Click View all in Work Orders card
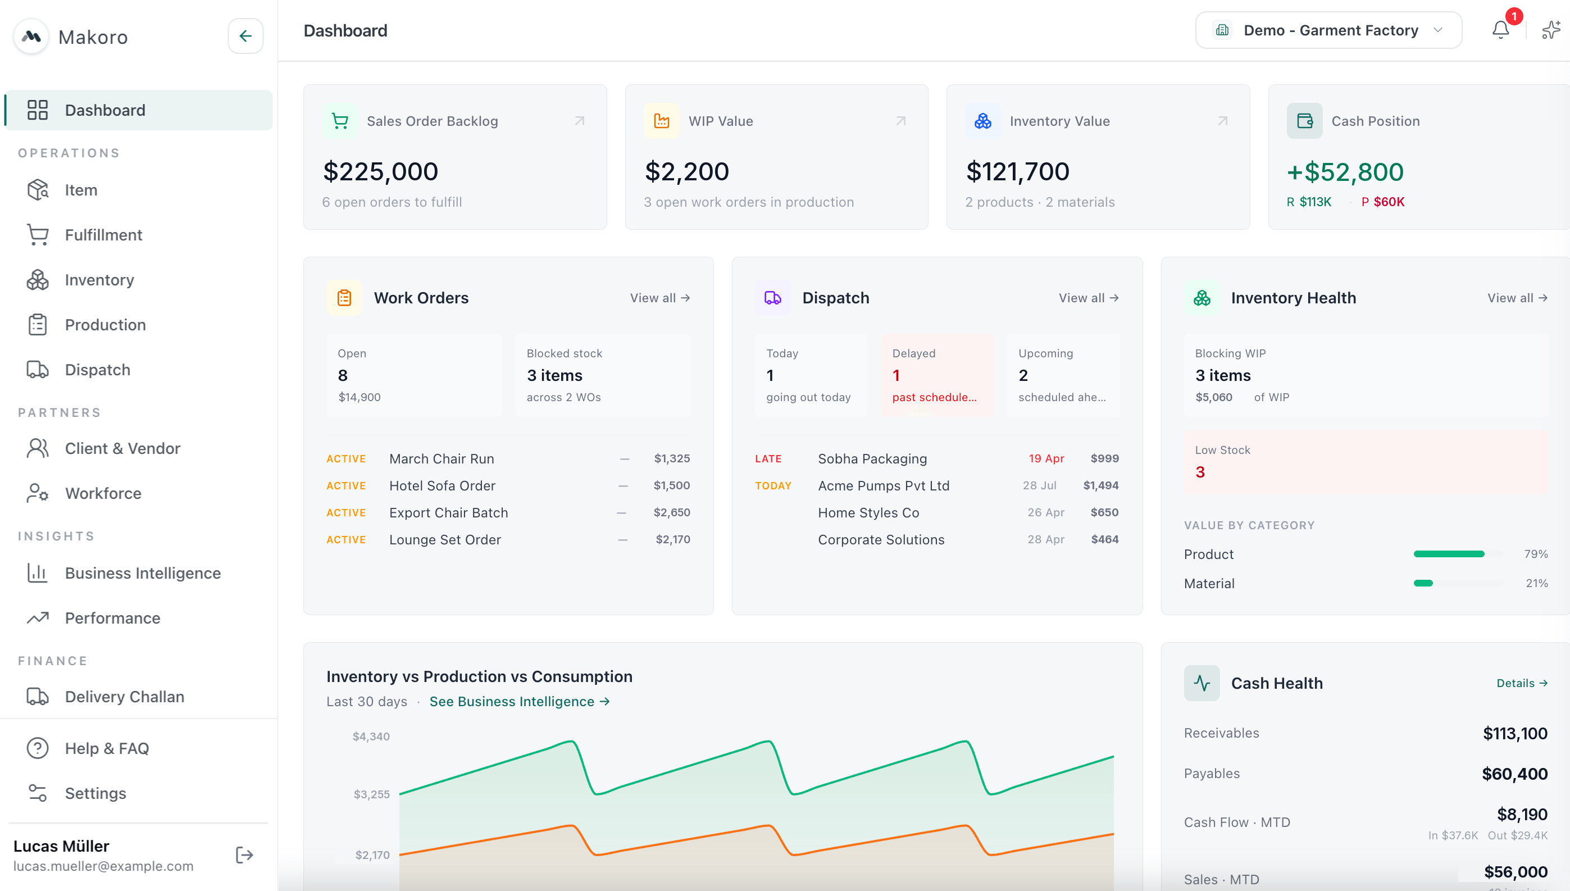 (660, 298)
